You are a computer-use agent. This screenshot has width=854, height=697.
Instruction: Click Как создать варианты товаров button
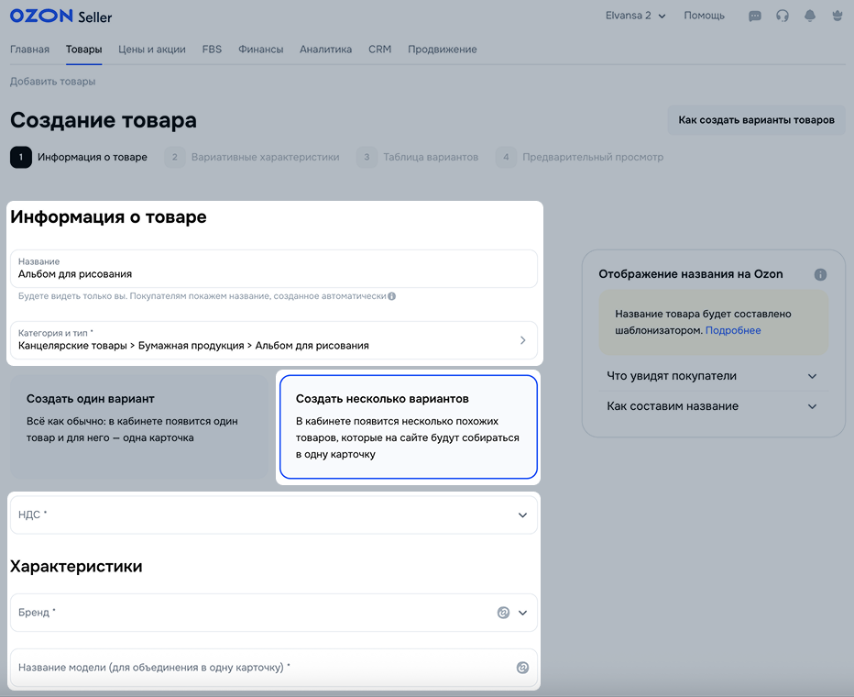tap(756, 120)
